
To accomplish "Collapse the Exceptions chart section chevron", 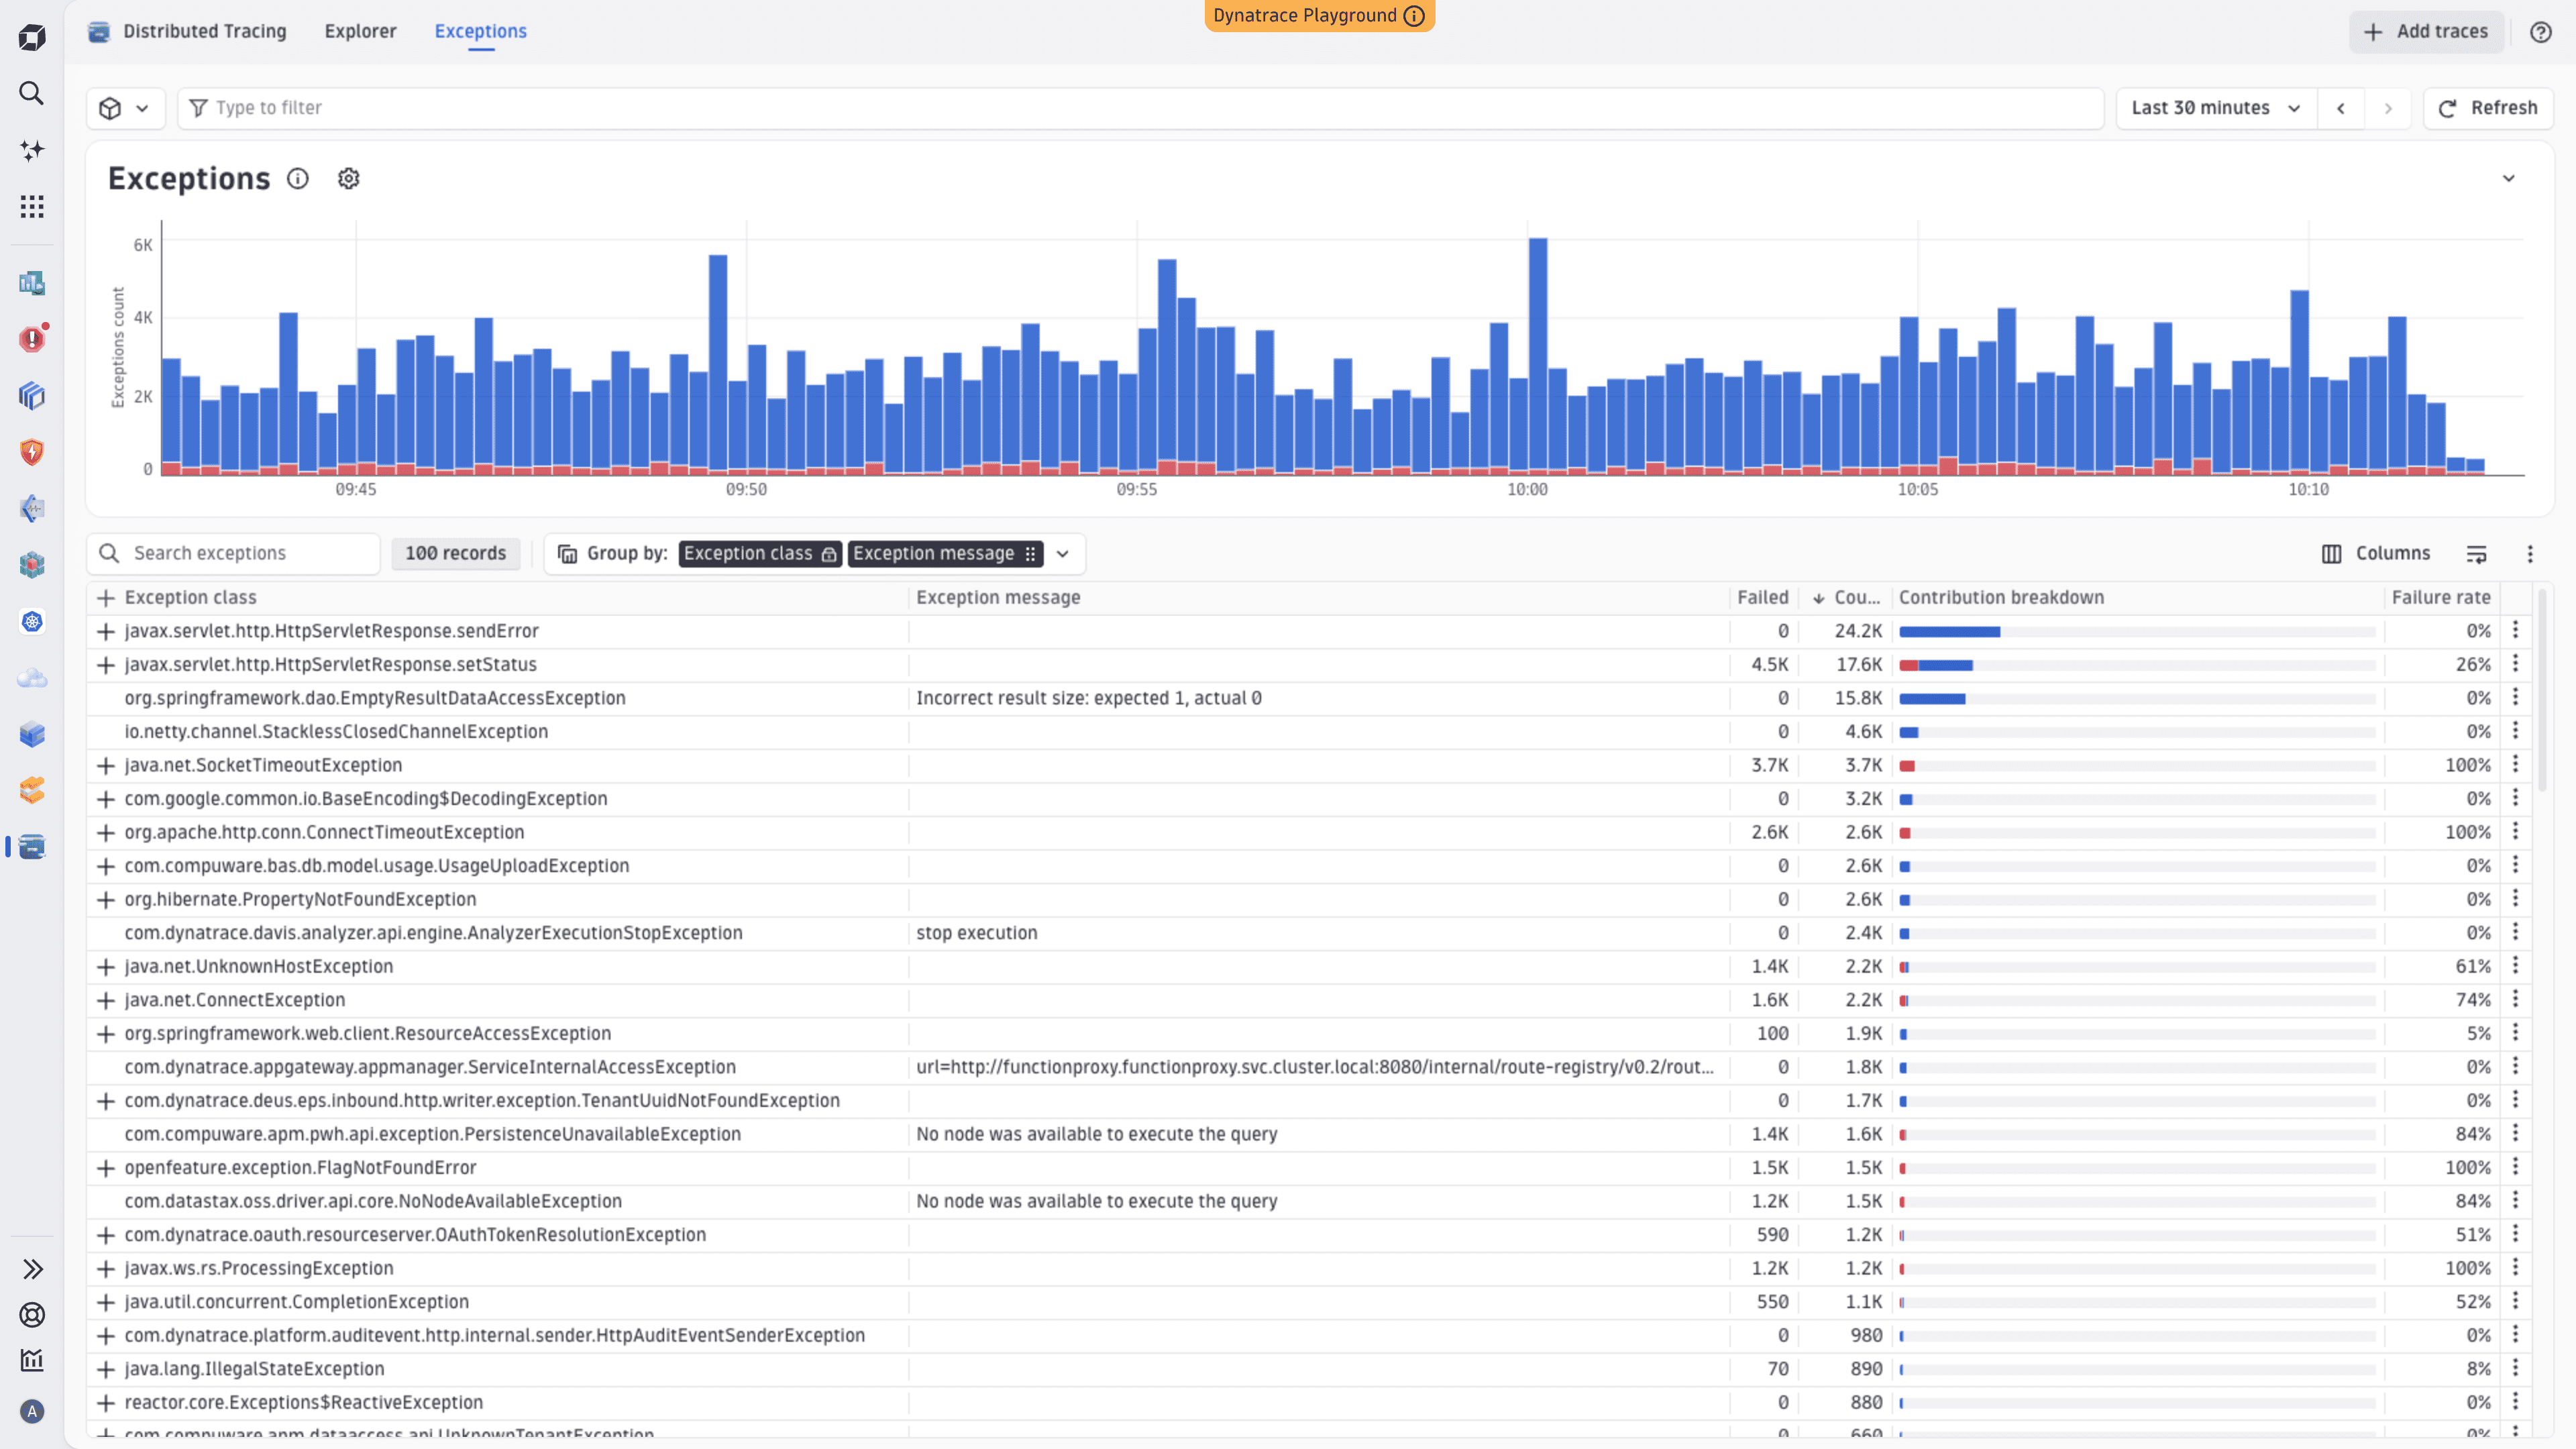I will tap(2508, 179).
